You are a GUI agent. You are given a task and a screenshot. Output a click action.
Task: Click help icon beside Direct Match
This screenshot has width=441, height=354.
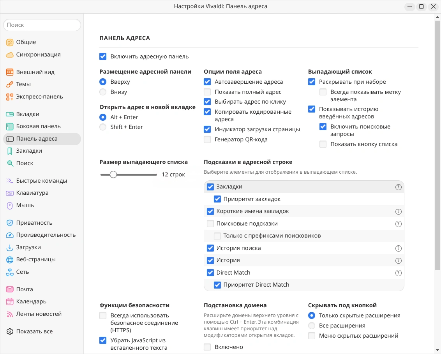point(398,273)
